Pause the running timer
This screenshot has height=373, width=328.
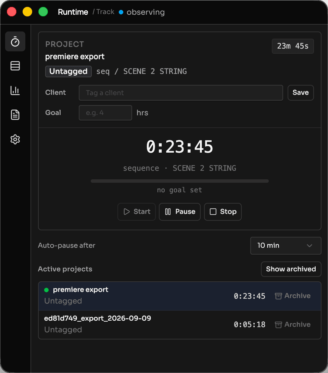[x=180, y=212]
